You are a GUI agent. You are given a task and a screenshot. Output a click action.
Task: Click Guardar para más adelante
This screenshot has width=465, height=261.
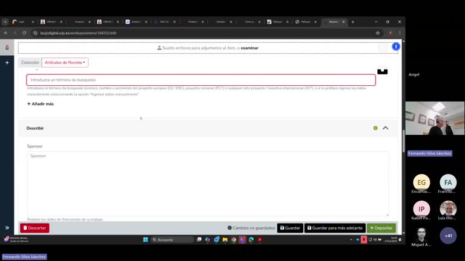tap(335, 228)
